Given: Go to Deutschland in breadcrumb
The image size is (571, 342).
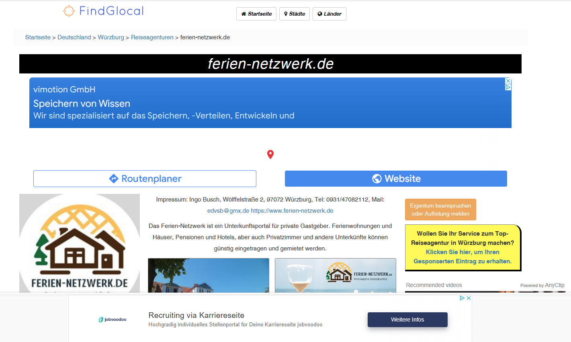Looking at the screenshot, I should (x=74, y=37).
